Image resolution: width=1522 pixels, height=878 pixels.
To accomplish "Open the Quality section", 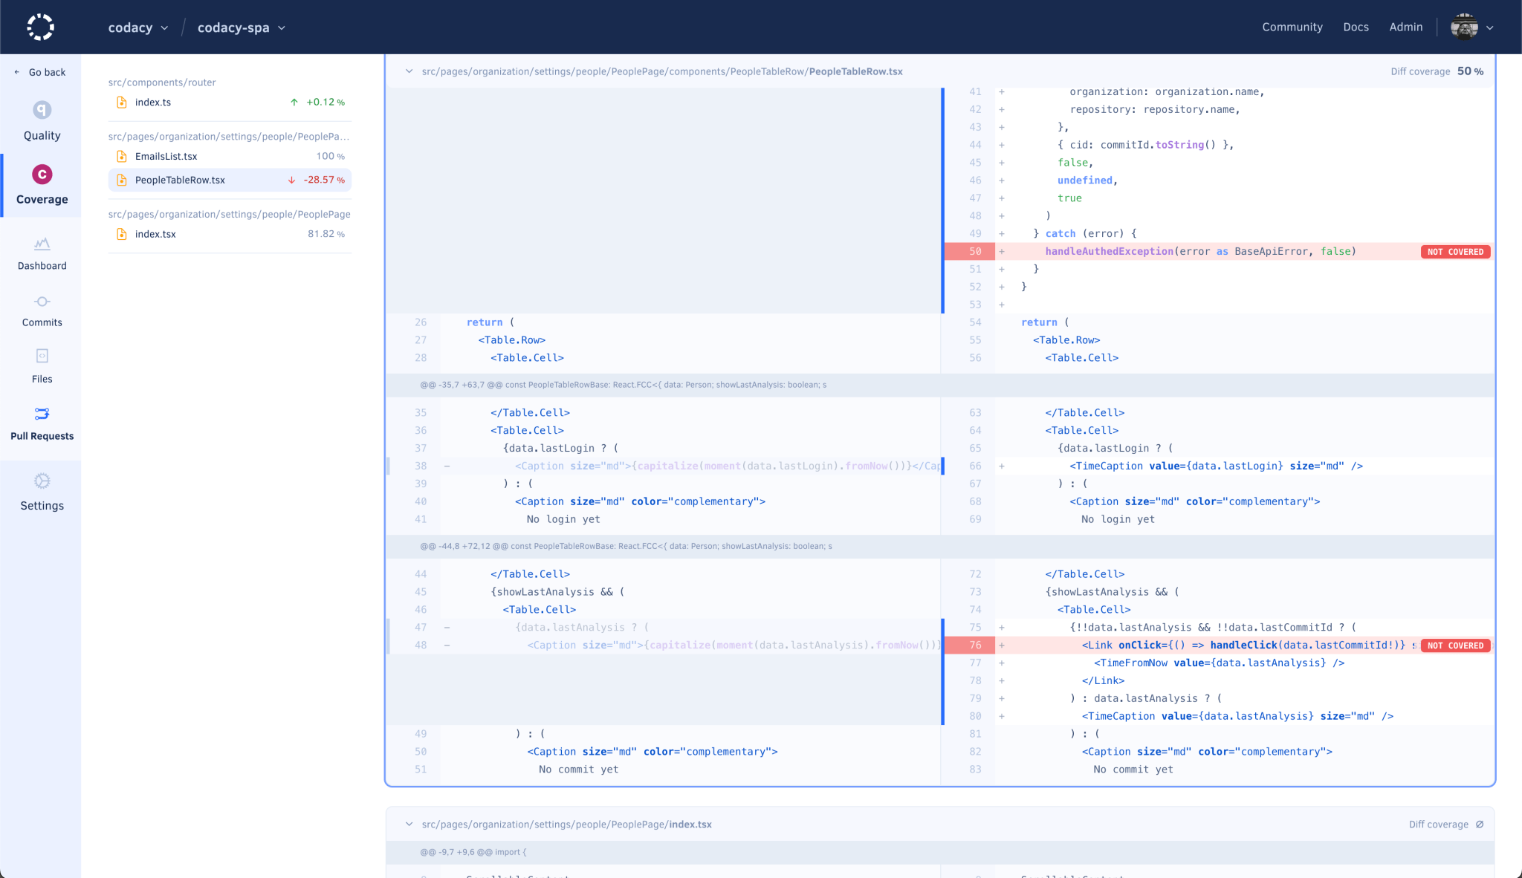I will pyautogui.click(x=42, y=121).
